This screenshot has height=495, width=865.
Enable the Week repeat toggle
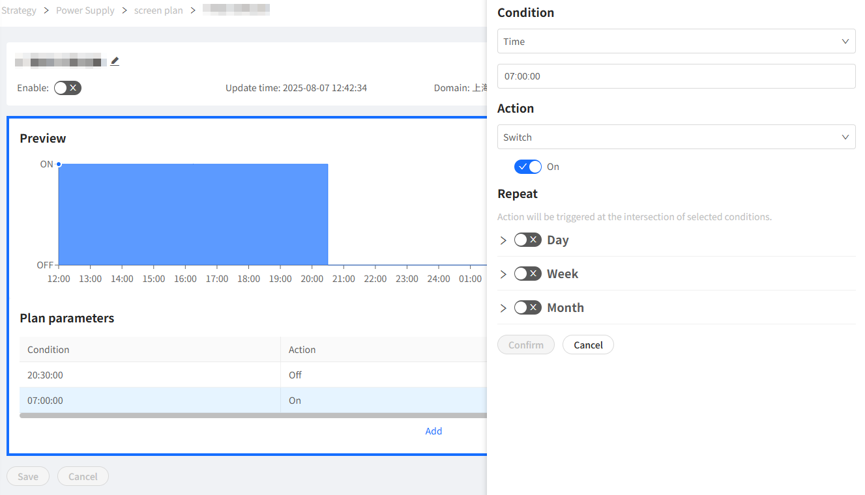coord(528,274)
